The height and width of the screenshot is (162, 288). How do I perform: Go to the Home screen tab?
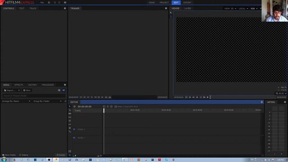click(x=152, y=3)
